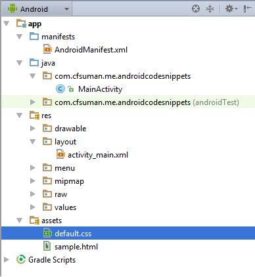The width and height of the screenshot is (255, 277).
Task: Select Gradle Scripts label
Action: [52, 260]
